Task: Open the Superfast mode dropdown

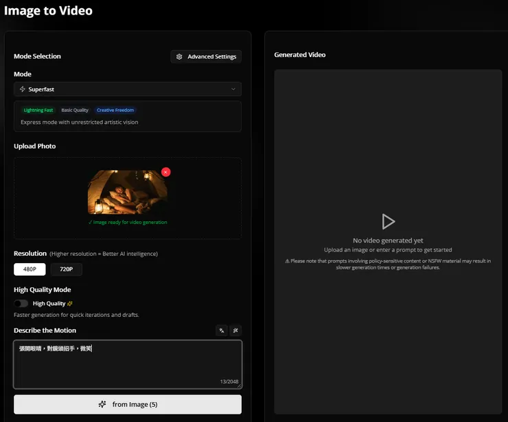Action: (x=127, y=89)
